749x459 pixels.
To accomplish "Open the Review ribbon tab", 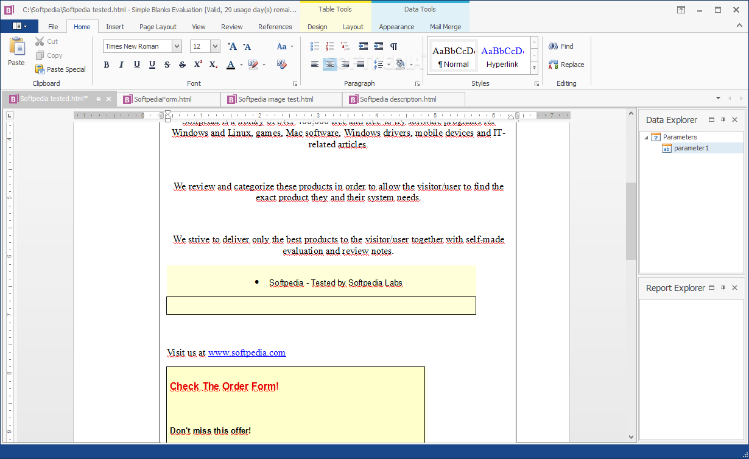I will [231, 27].
